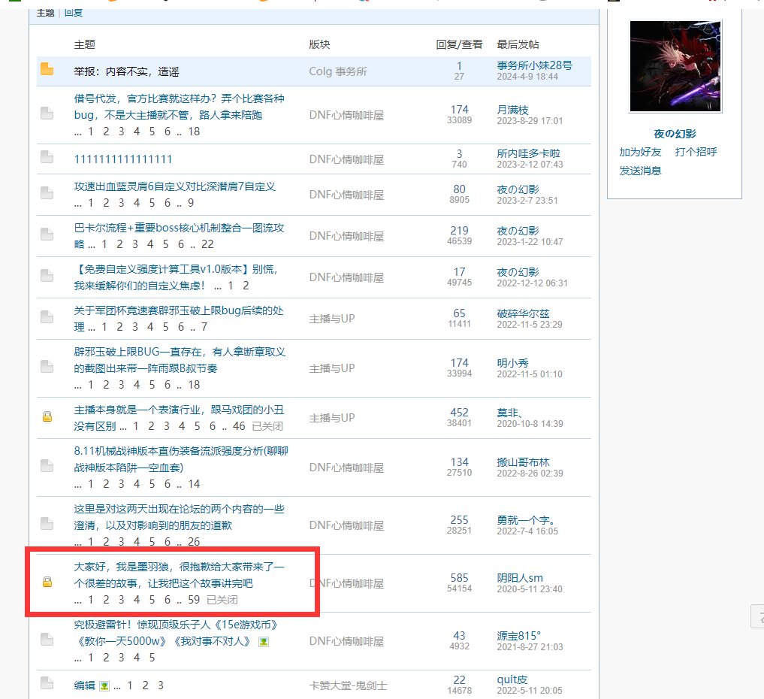Open the 编辑 thread title

(x=84, y=685)
